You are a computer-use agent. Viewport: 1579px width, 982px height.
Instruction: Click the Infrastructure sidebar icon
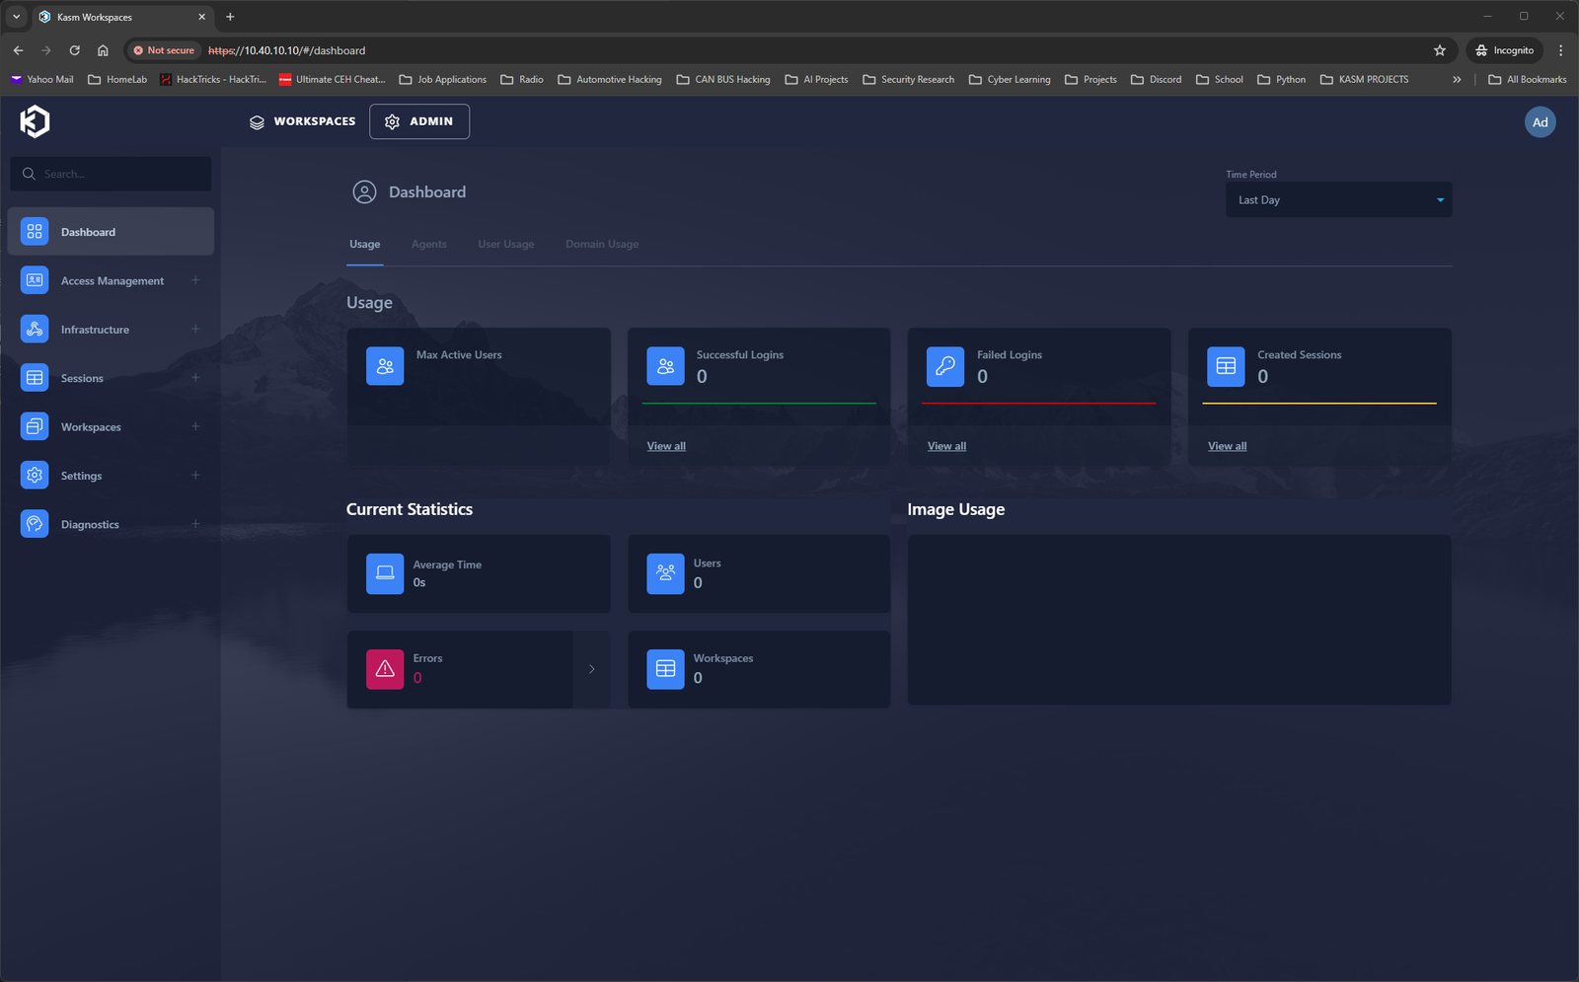(34, 329)
